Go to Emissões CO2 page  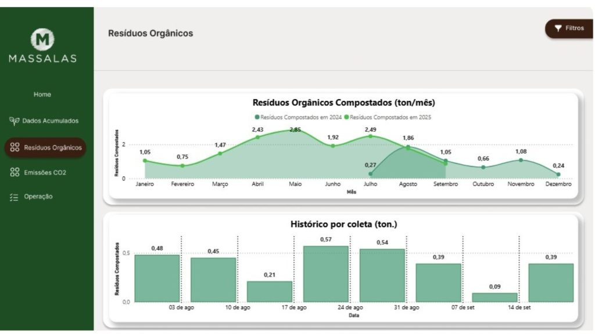(x=45, y=172)
